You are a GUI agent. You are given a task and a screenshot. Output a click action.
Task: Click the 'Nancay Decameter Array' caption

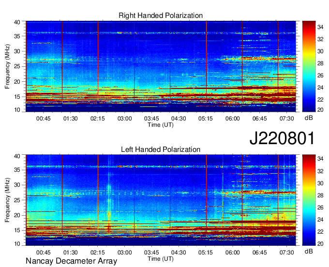pyautogui.click(x=71, y=261)
